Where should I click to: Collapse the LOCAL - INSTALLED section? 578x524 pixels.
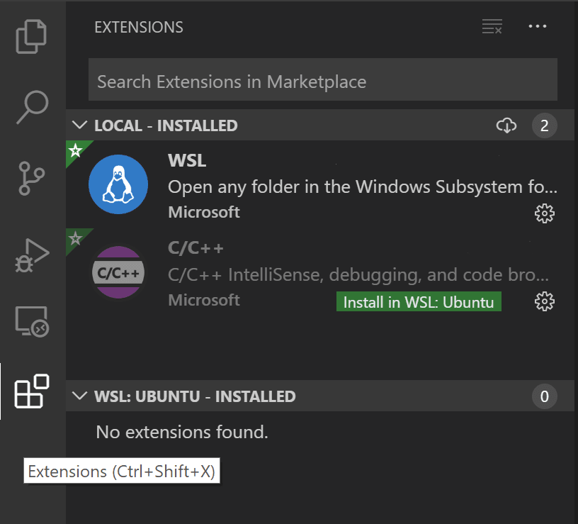click(79, 125)
